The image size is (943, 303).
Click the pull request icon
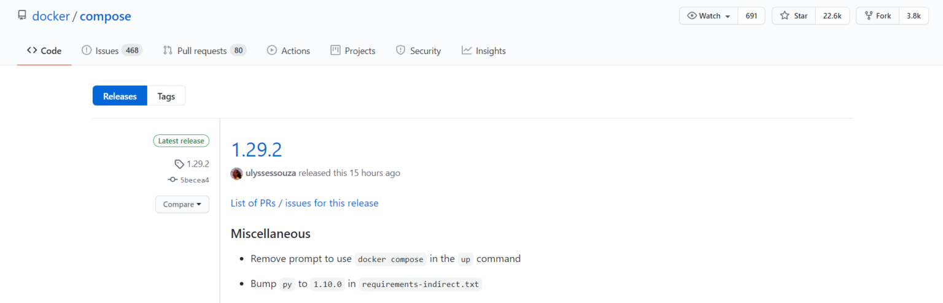[168, 51]
